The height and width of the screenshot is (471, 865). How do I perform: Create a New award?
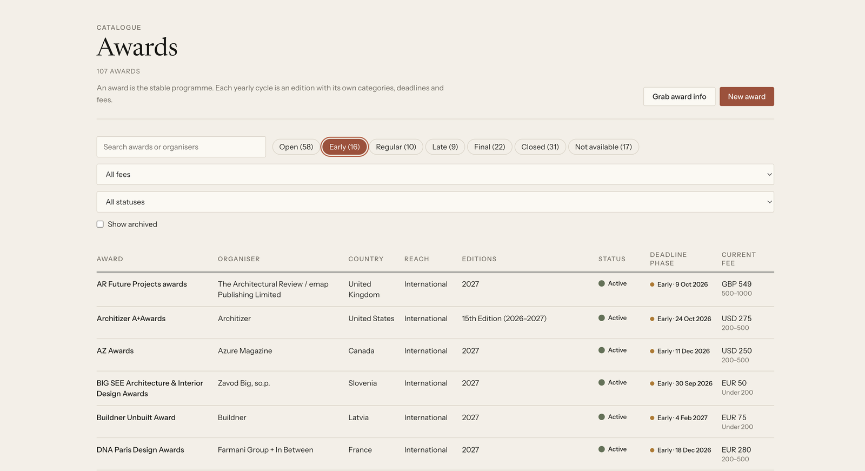(x=747, y=96)
